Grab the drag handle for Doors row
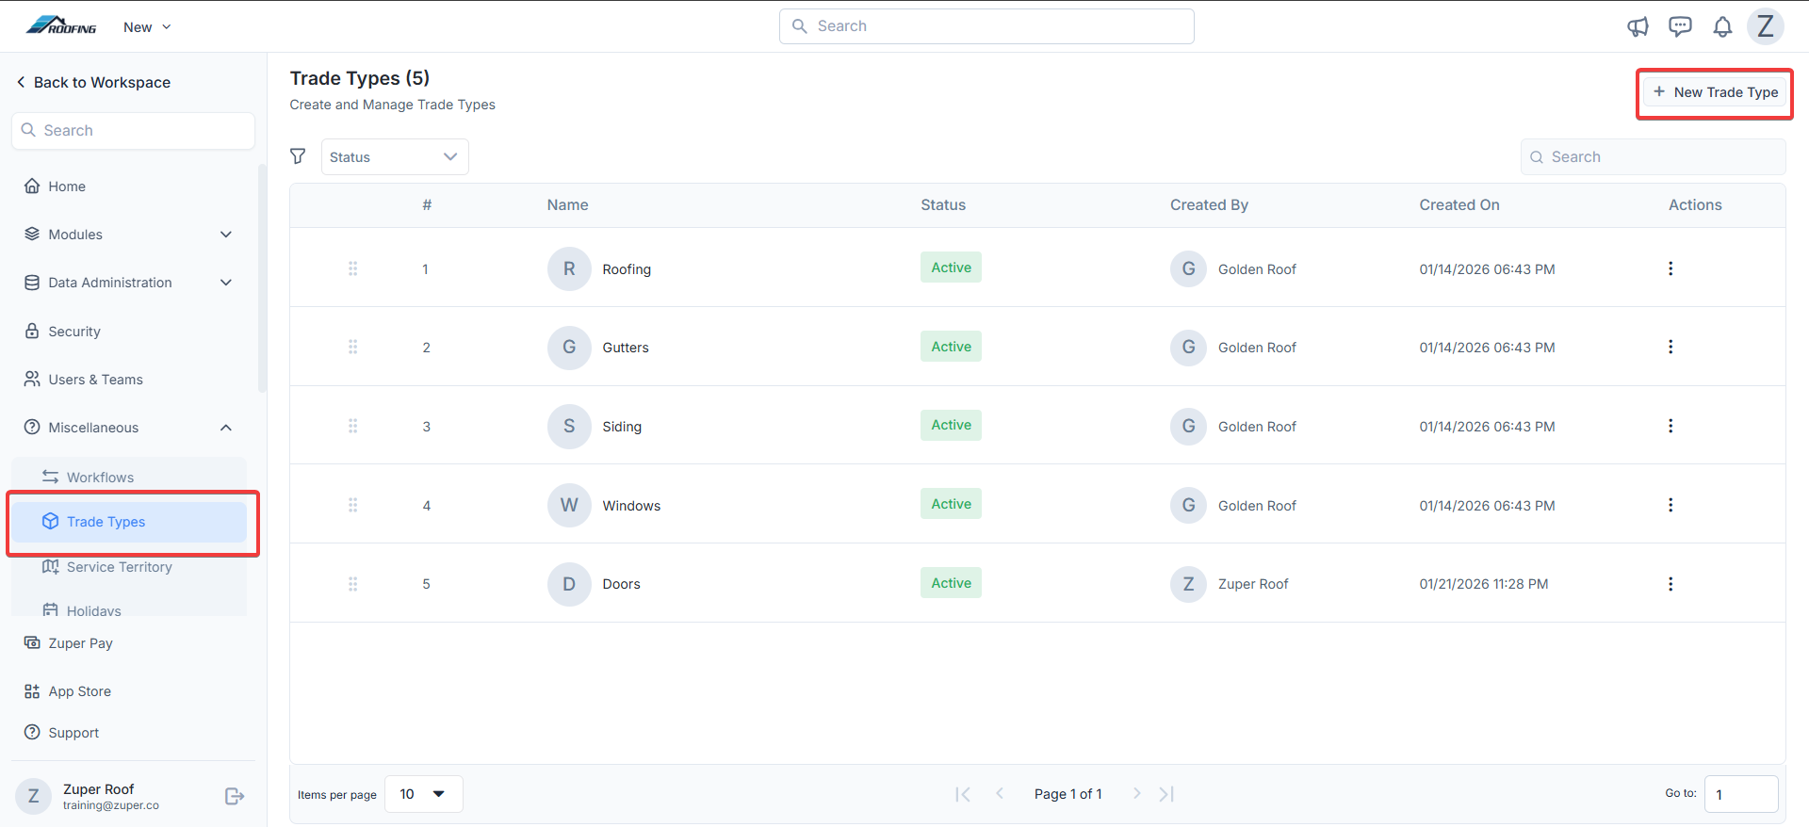Screen dimensions: 1809x827 [353, 584]
